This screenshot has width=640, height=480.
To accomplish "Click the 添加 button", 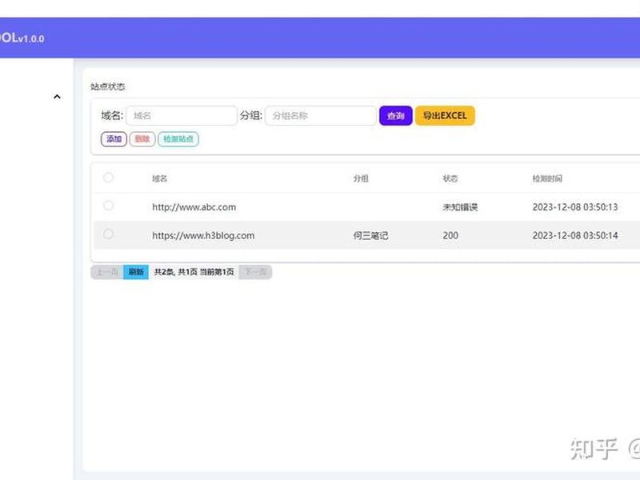I will [114, 138].
